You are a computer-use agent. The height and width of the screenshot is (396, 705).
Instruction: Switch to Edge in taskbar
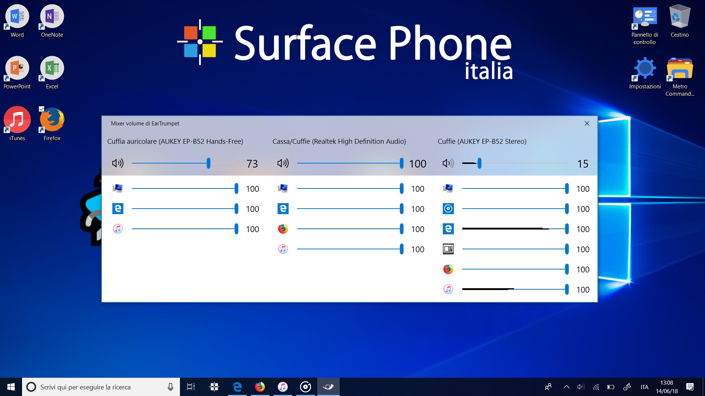point(237,387)
